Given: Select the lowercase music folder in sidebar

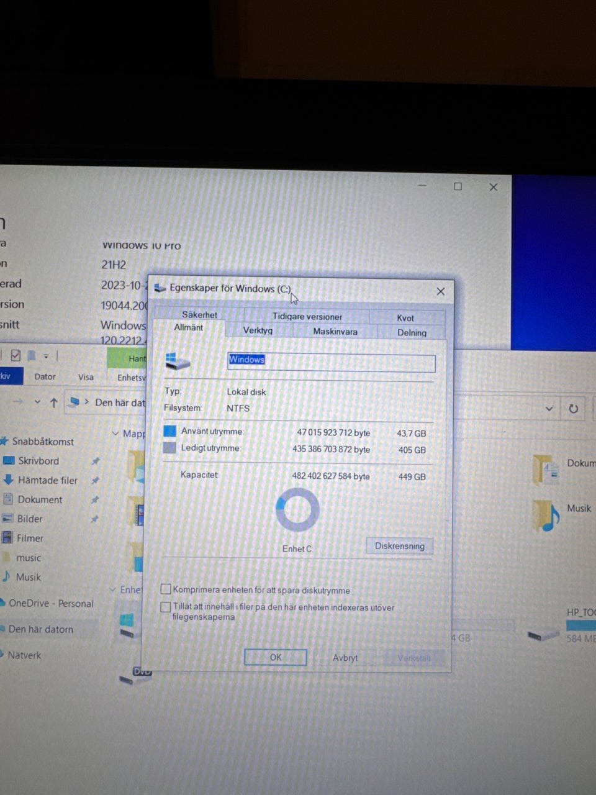Looking at the screenshot, I should click(x=29, y=558).
